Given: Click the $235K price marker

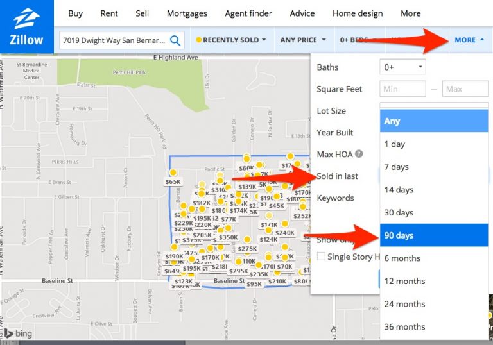Looking at the screenshot, I should (x=259, y=274).
